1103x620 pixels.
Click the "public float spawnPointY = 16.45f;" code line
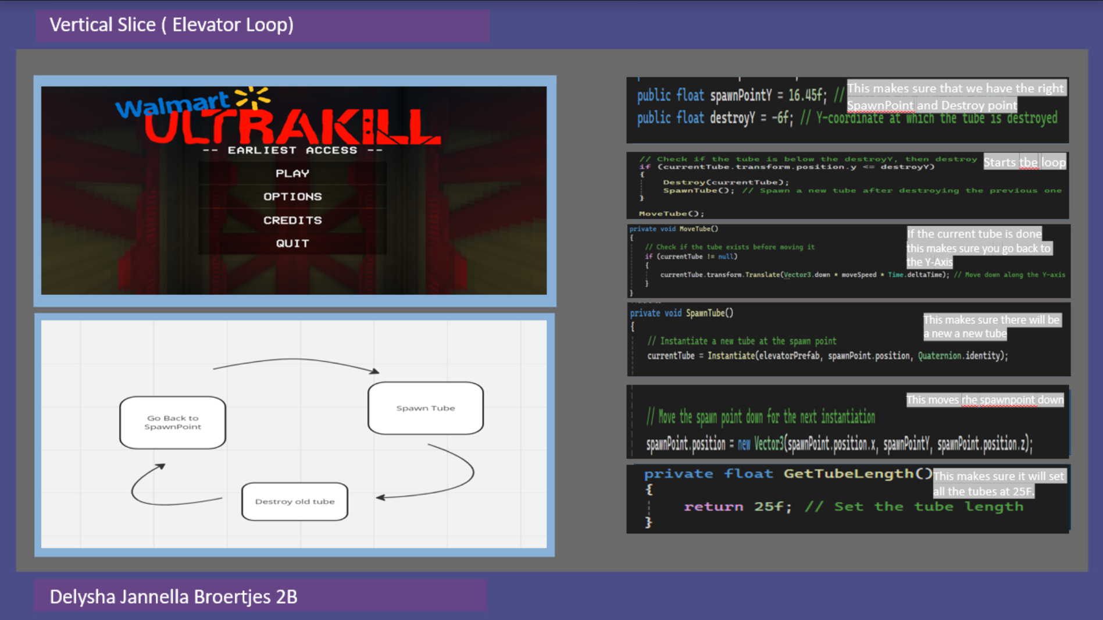[732, 95]
